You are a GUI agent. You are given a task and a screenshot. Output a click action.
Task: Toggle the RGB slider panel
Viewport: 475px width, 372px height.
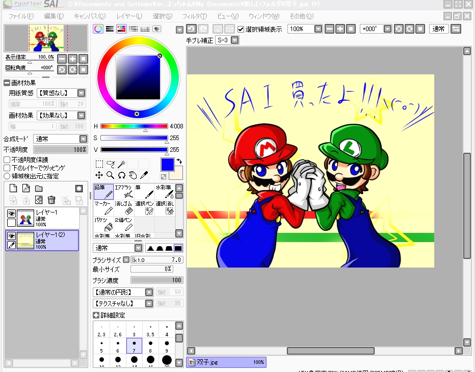click(x=110, y=29)
